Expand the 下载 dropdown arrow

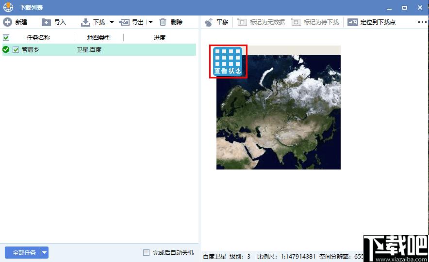tap(111, 22)
